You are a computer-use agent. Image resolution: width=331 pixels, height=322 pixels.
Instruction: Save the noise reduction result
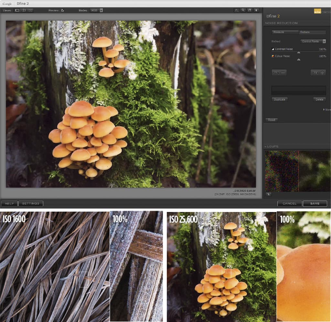pos(315,203)
